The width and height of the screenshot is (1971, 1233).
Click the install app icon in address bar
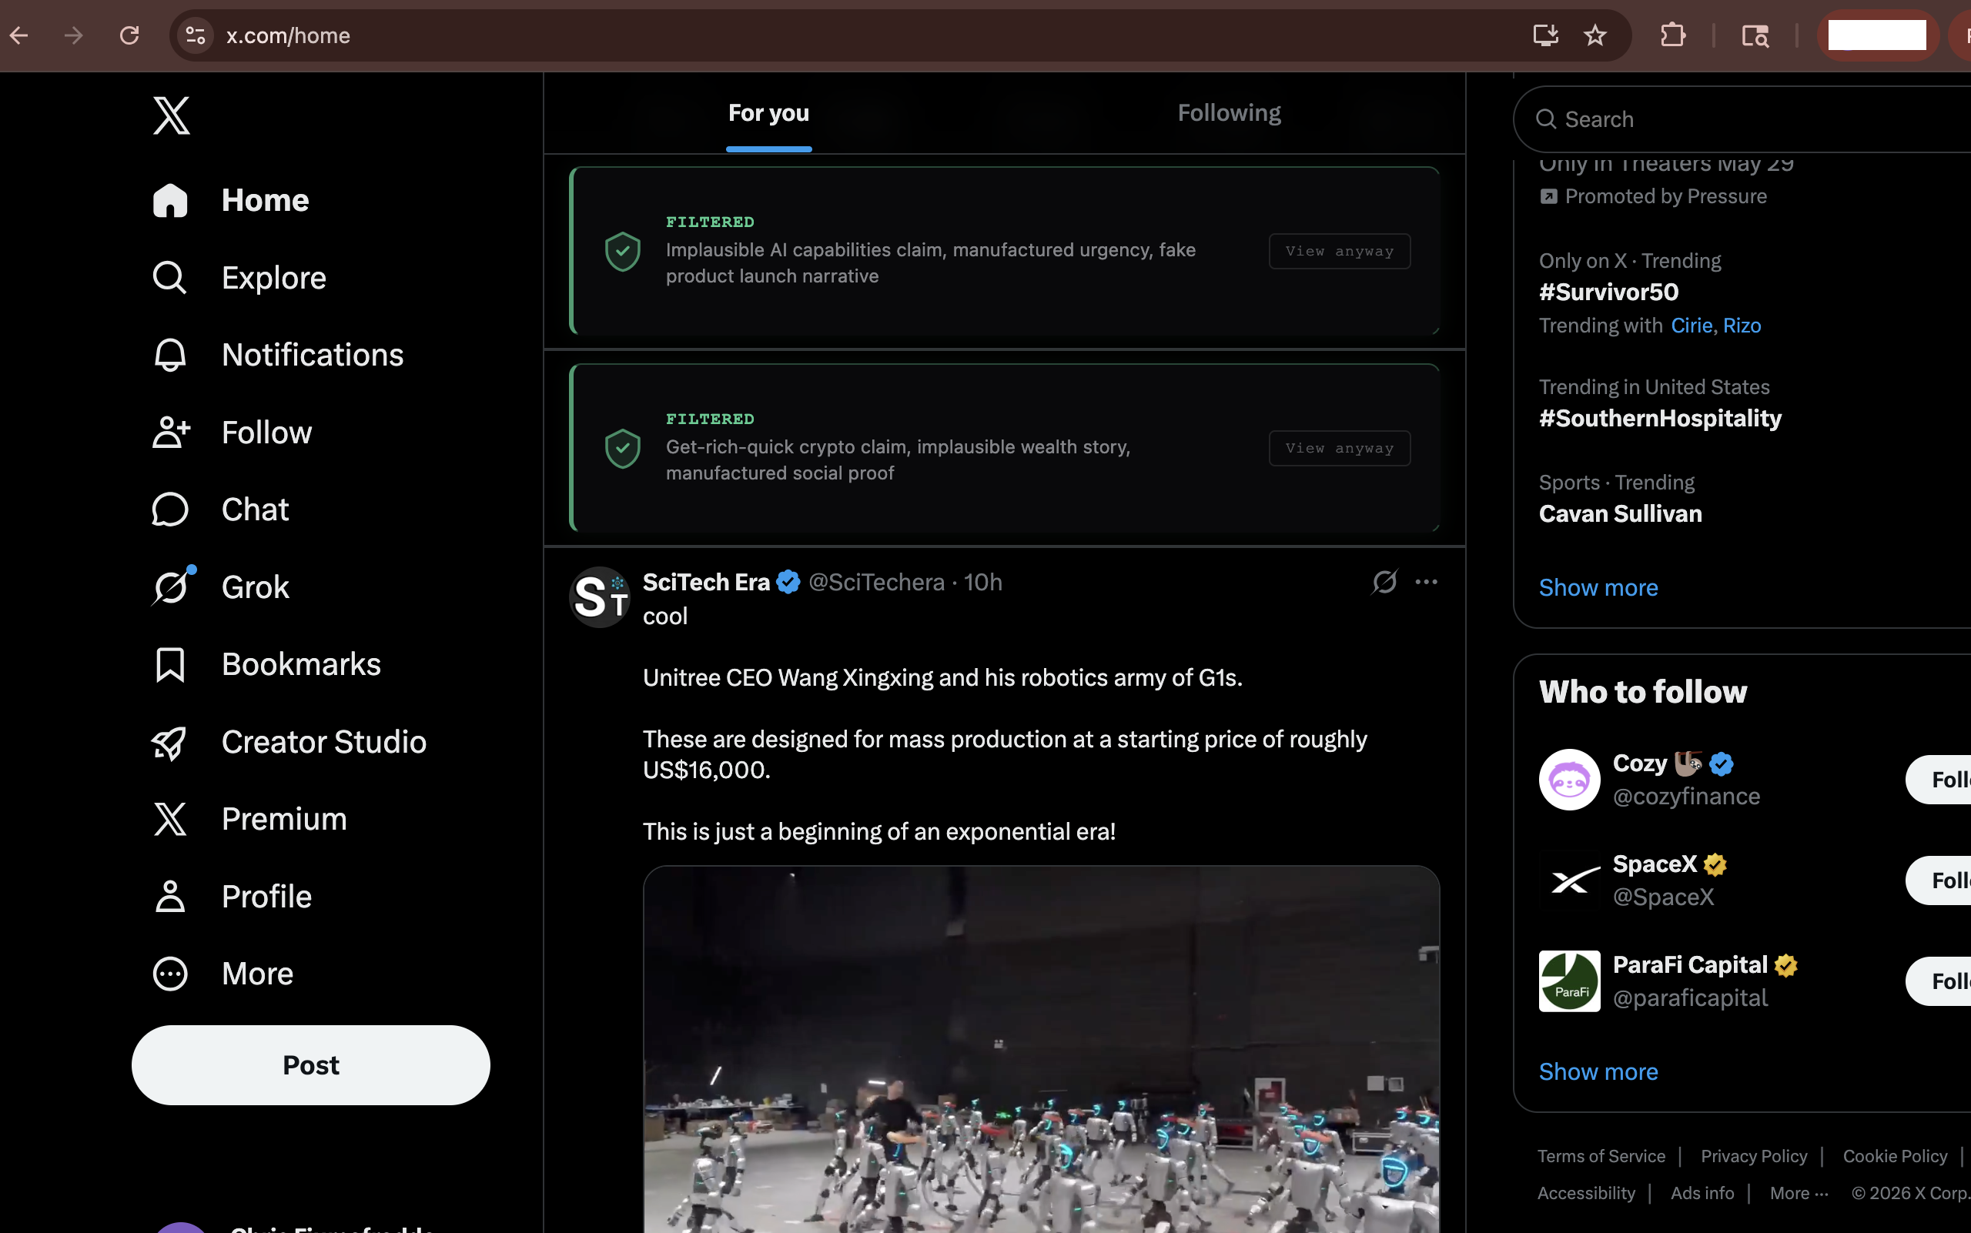tap(1545, 35)
